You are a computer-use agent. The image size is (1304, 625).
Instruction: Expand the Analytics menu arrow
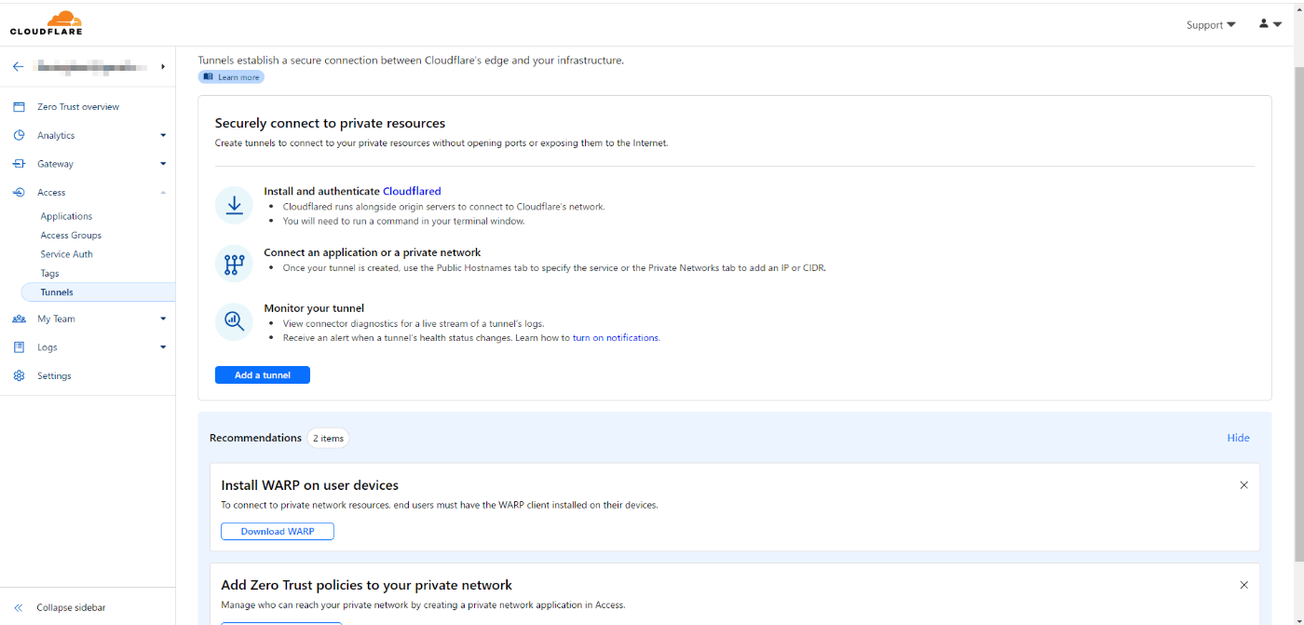163,135
